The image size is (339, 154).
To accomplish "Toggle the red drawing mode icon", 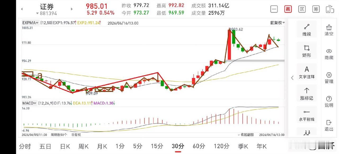I will pos(288,9).
